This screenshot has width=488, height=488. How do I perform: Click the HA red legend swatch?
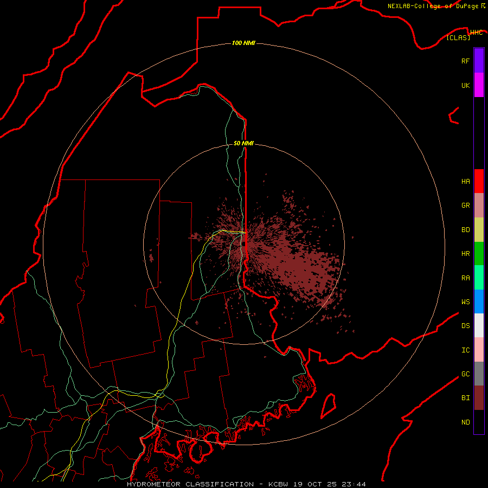tap(479, 181)
